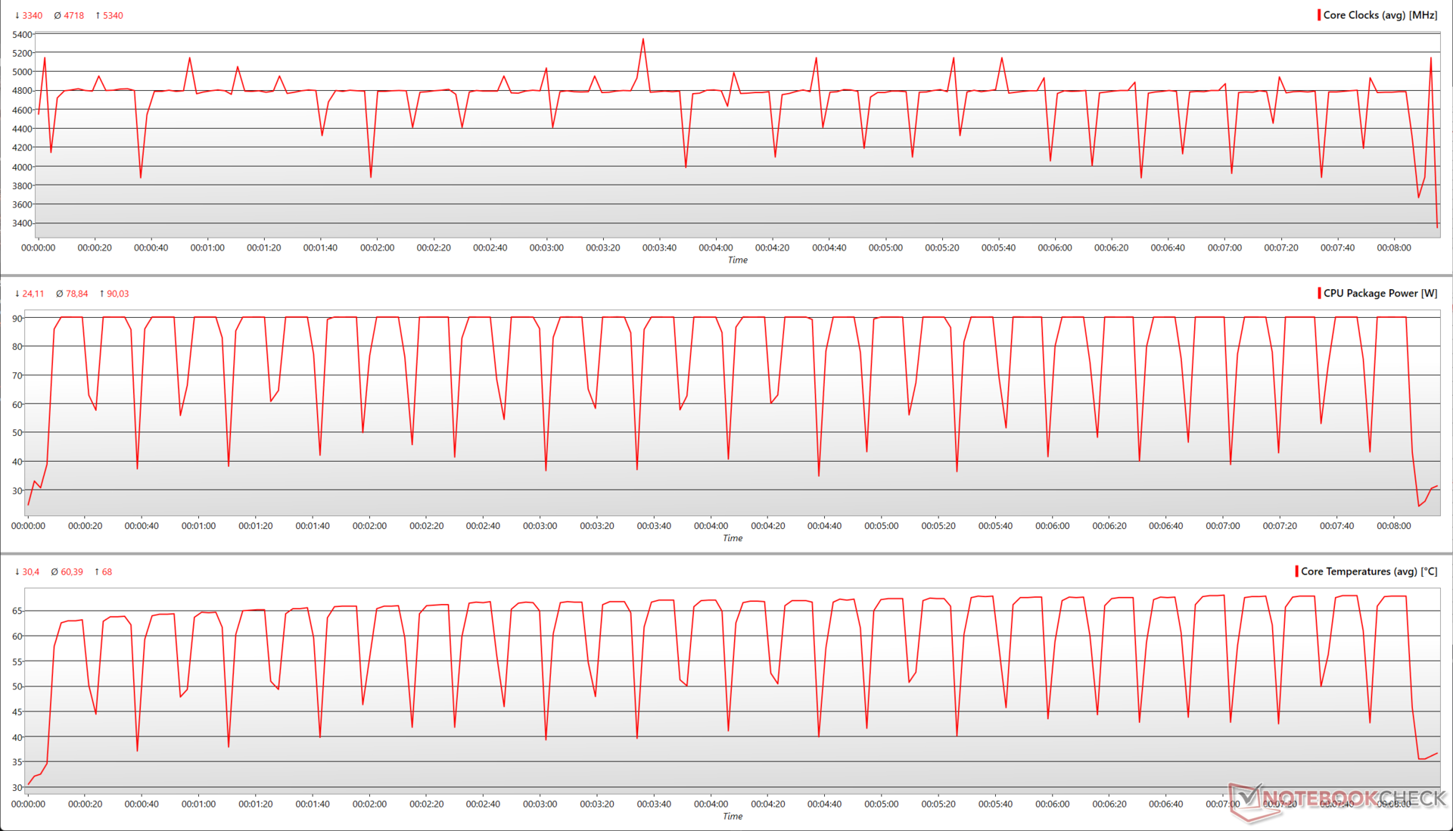Click red swatch for Core Clocks legend

point(1319,15)
